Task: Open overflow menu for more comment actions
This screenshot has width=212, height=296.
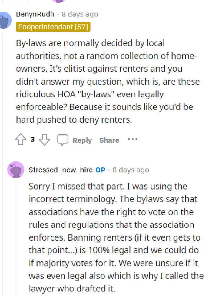Action: tap(133, 140)
